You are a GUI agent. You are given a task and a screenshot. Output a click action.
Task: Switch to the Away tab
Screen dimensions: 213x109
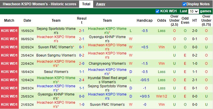tap(100, 4)
